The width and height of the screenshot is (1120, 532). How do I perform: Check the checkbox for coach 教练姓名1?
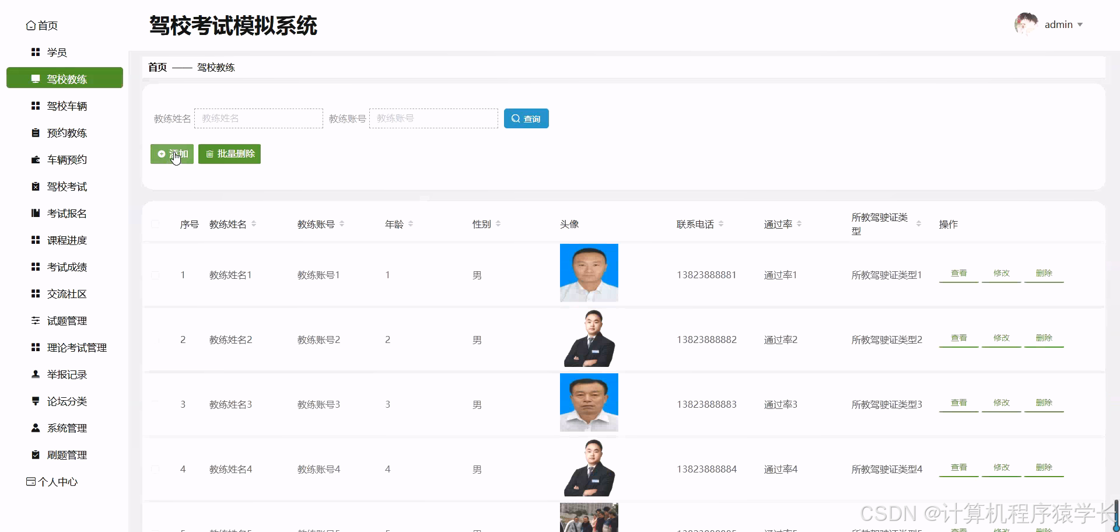click(x=155, y=274)
